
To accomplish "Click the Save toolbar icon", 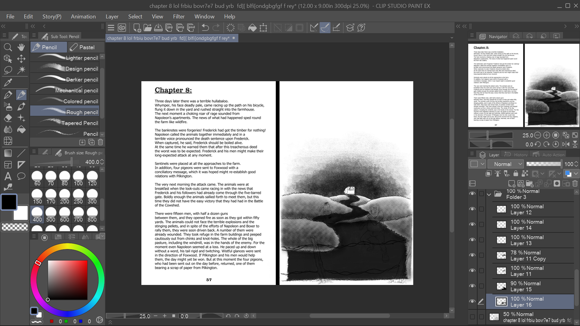I will pos(158,28).
